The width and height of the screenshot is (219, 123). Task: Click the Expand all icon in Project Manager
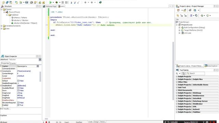coord(182,15)
